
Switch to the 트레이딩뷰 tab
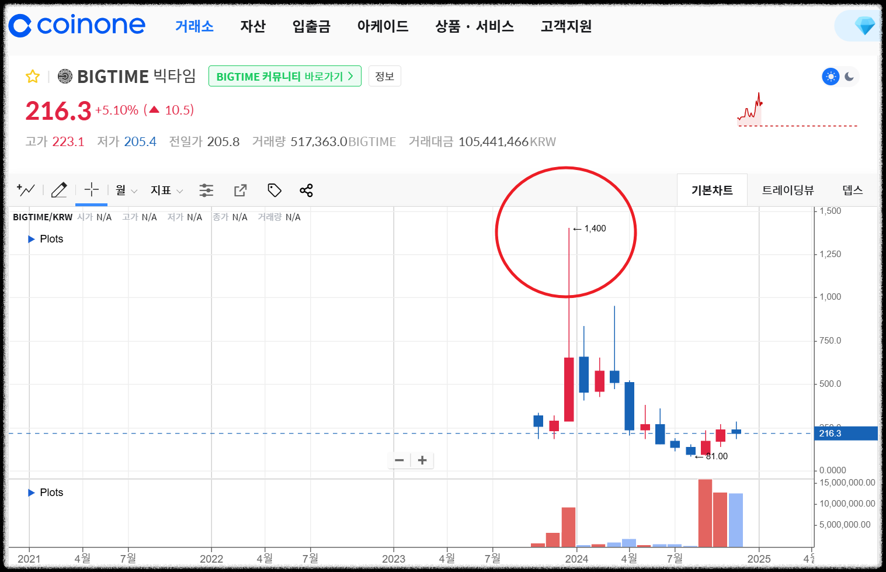[788, 190]
